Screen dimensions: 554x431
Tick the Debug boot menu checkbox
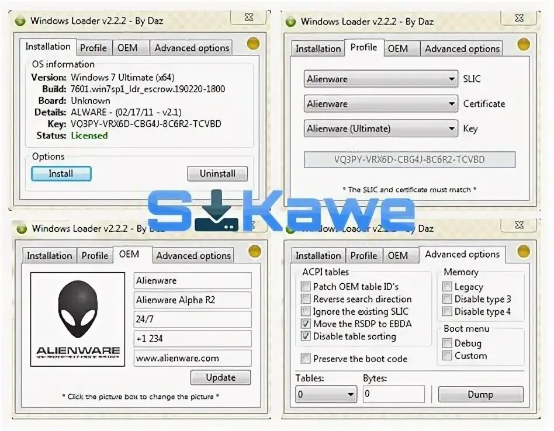tap(447, 343)
